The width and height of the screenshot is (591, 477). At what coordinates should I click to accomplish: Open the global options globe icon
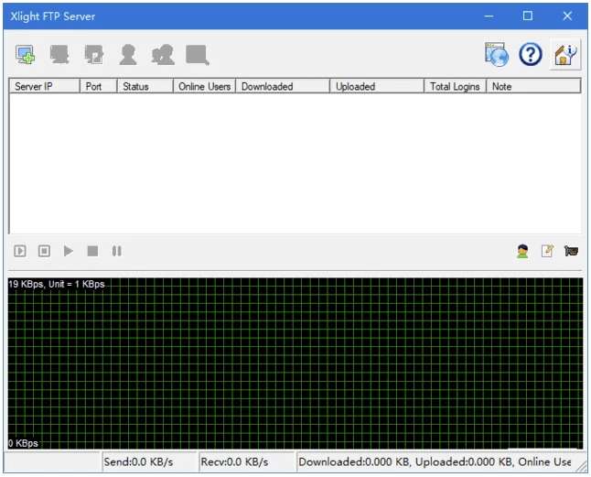tap(496, 55)
